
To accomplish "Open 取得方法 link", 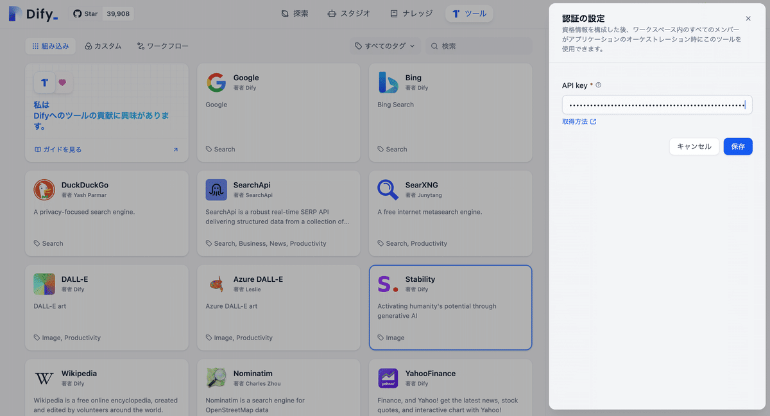I will (x=579, y=121).
